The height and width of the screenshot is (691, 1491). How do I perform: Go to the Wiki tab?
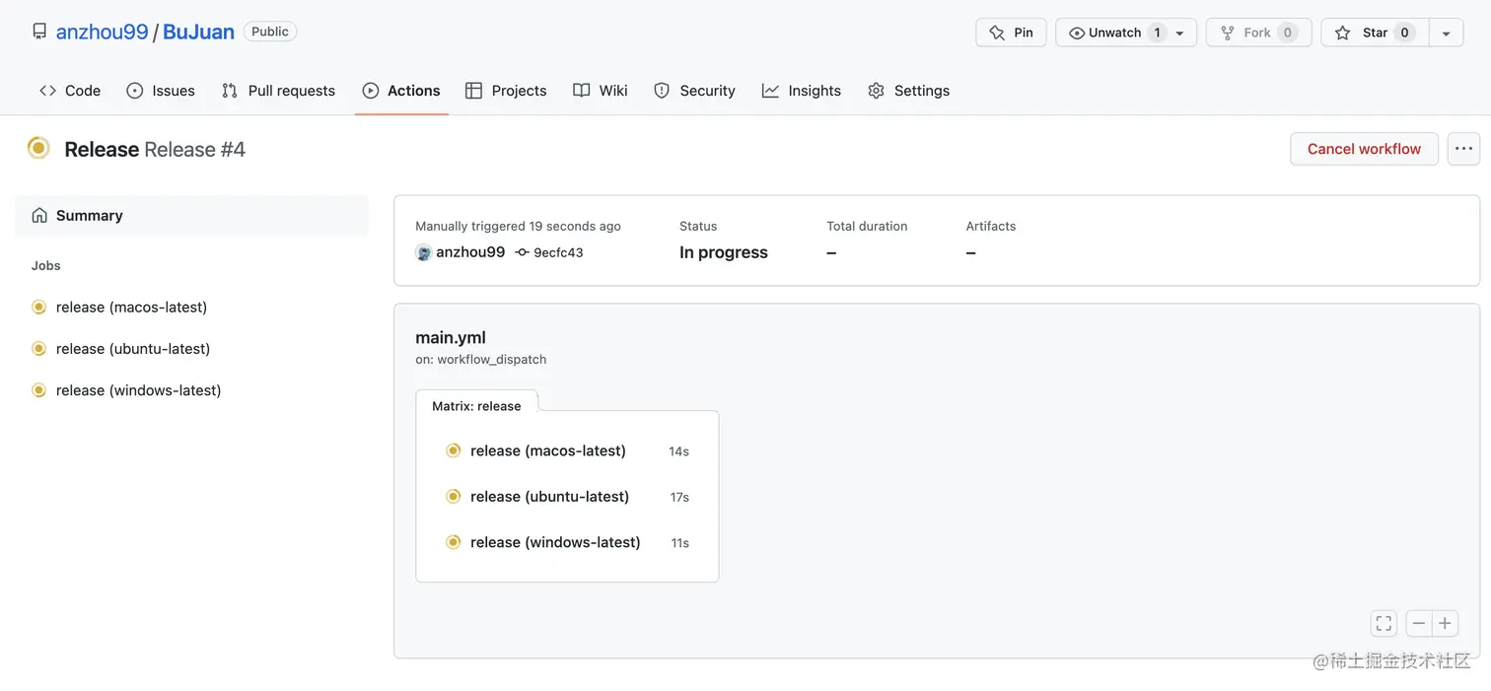tap(601, 91)
